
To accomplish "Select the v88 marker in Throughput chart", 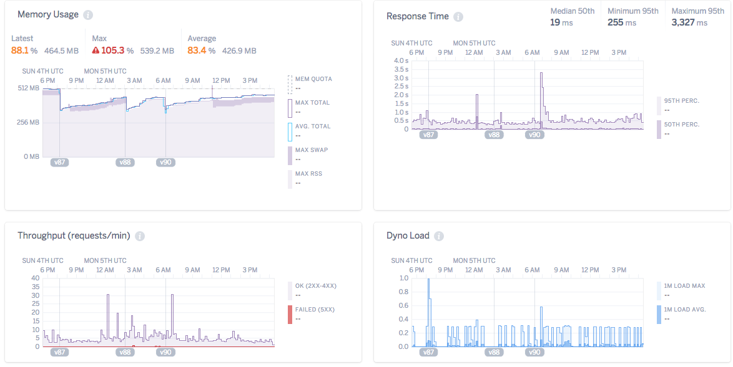I will click(125, 352).
